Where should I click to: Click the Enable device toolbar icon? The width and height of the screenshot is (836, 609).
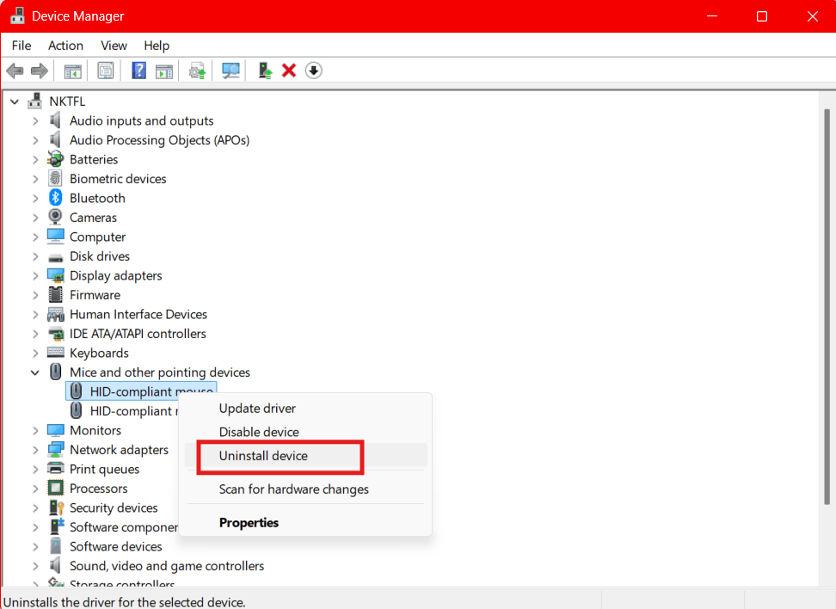point(265,71)
